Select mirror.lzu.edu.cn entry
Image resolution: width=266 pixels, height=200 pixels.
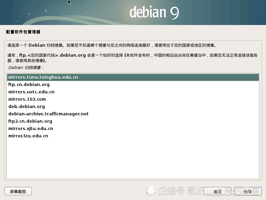[x=133, y=136]
